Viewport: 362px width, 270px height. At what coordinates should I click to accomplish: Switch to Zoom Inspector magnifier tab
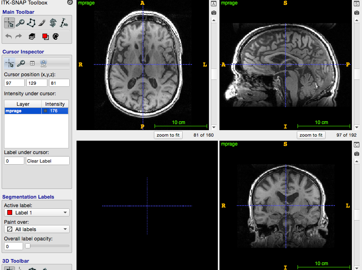pyautogui.click(x=21, y=63)
